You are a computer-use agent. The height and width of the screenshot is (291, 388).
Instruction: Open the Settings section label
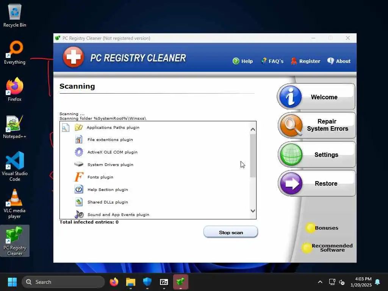click(x=326, y=155)
